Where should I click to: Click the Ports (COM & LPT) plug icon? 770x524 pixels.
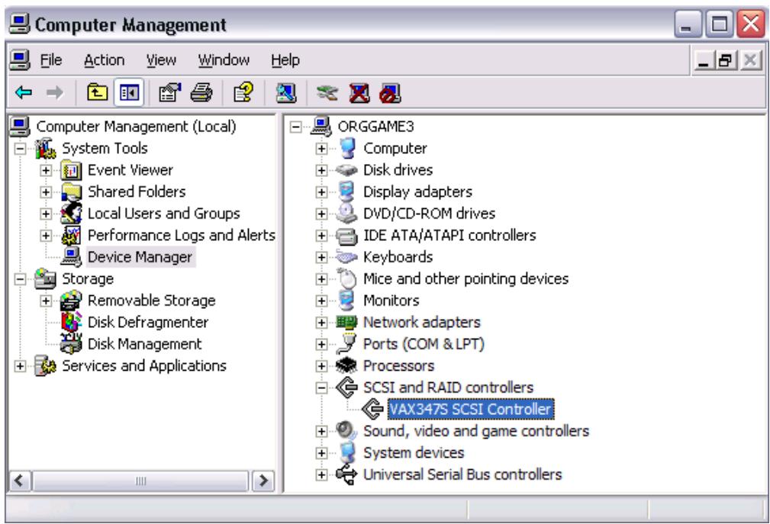coord(346,343)
